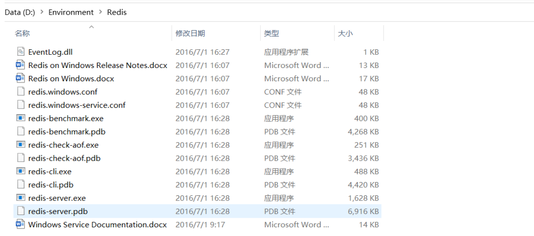The height and width of the screenshot is (236, 534).
Task: Click the file icon of redis-cli.pdb
Action: point(21,184)
